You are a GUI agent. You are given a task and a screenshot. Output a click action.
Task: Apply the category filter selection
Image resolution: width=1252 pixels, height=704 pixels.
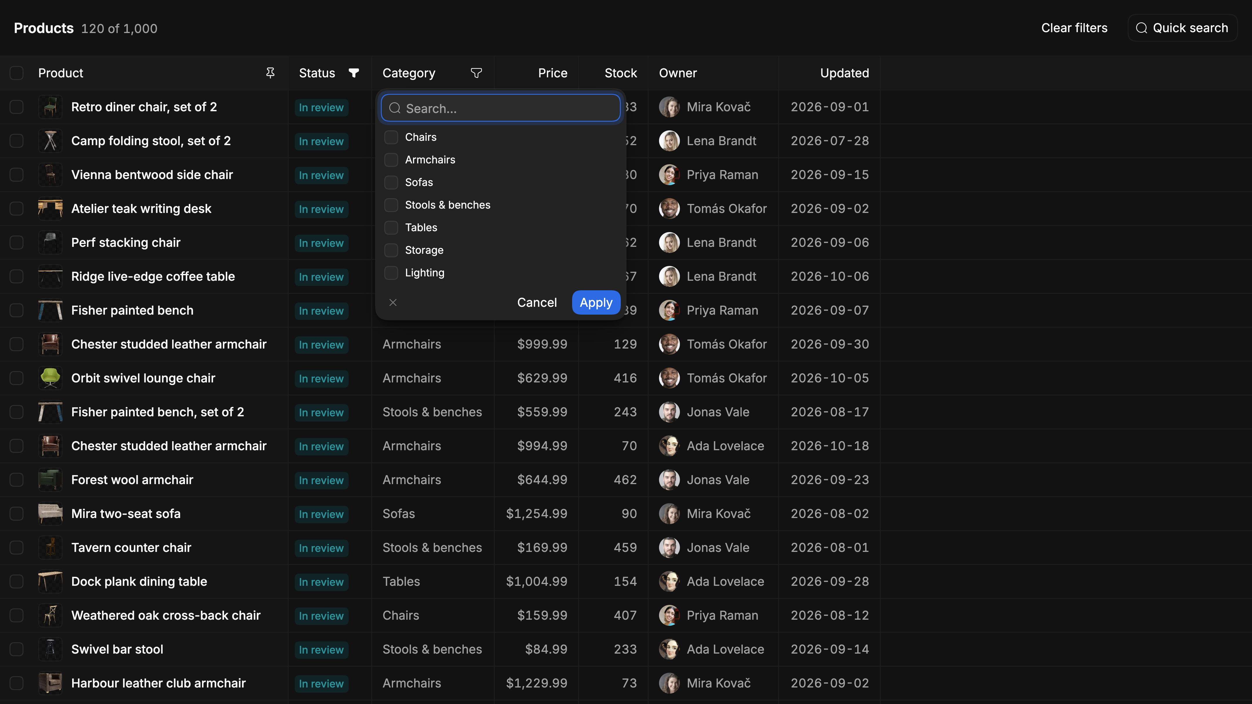[596, 303]
